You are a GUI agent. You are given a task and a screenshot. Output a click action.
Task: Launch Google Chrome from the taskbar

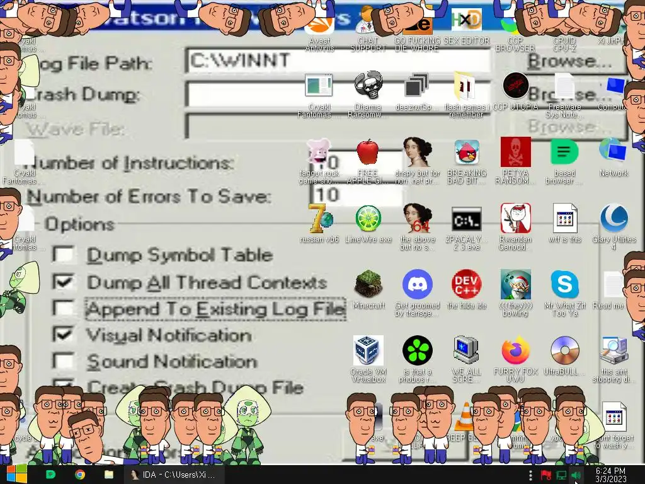click(x=80, y=475)
